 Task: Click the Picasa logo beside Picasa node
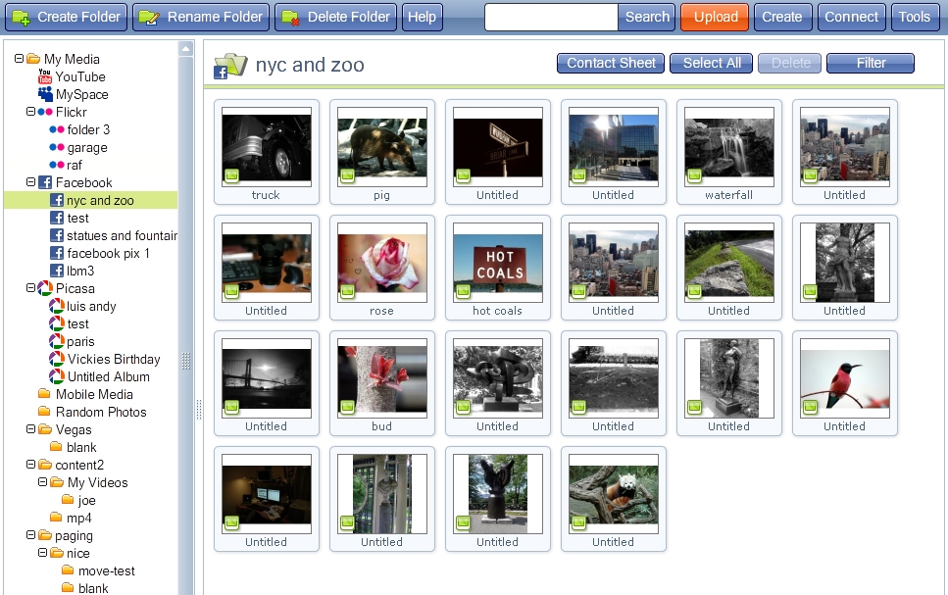45,288
